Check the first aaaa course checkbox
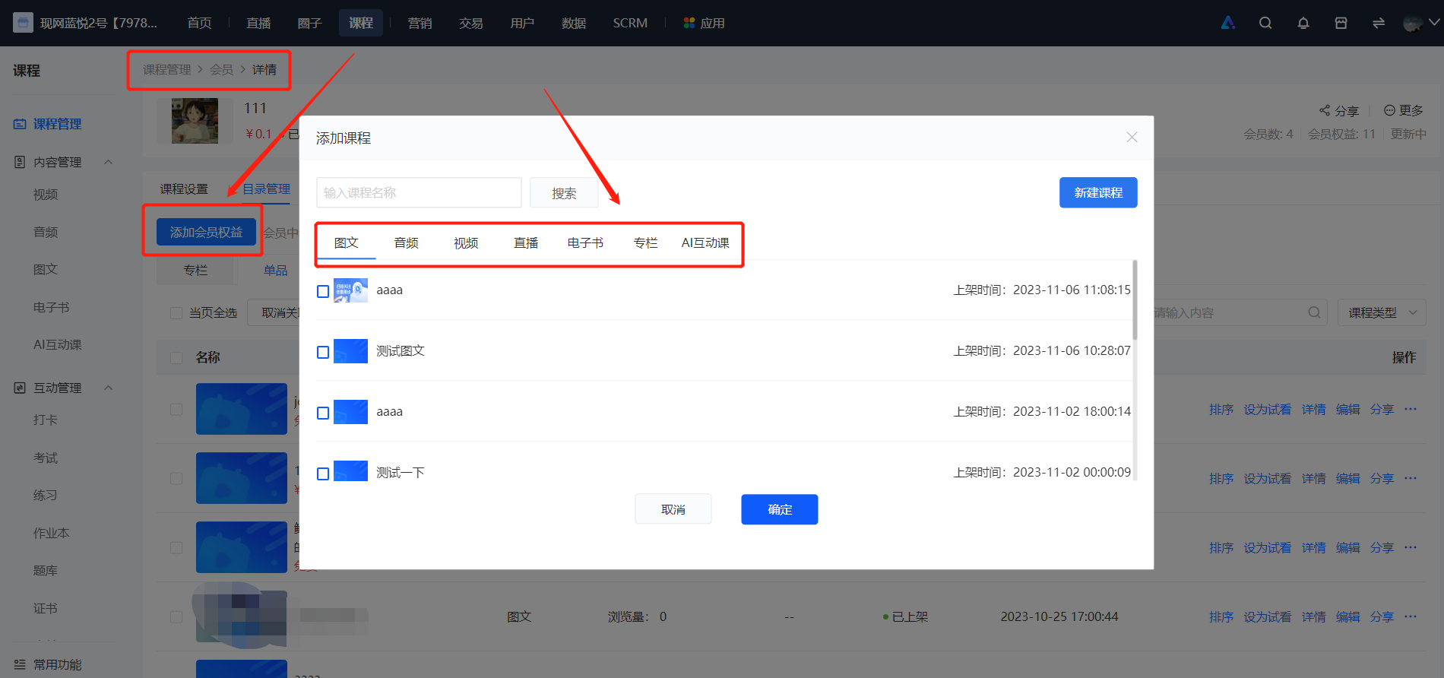 [323, 291]
